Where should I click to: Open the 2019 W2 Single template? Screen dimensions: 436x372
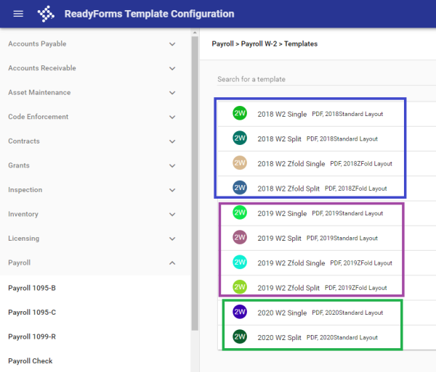pos(282,213)
